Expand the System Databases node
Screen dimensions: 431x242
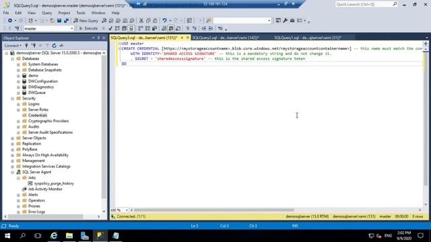point(18,65)
